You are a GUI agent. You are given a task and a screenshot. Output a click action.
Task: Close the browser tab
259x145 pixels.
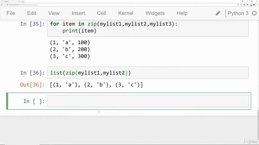click(19, 2)
